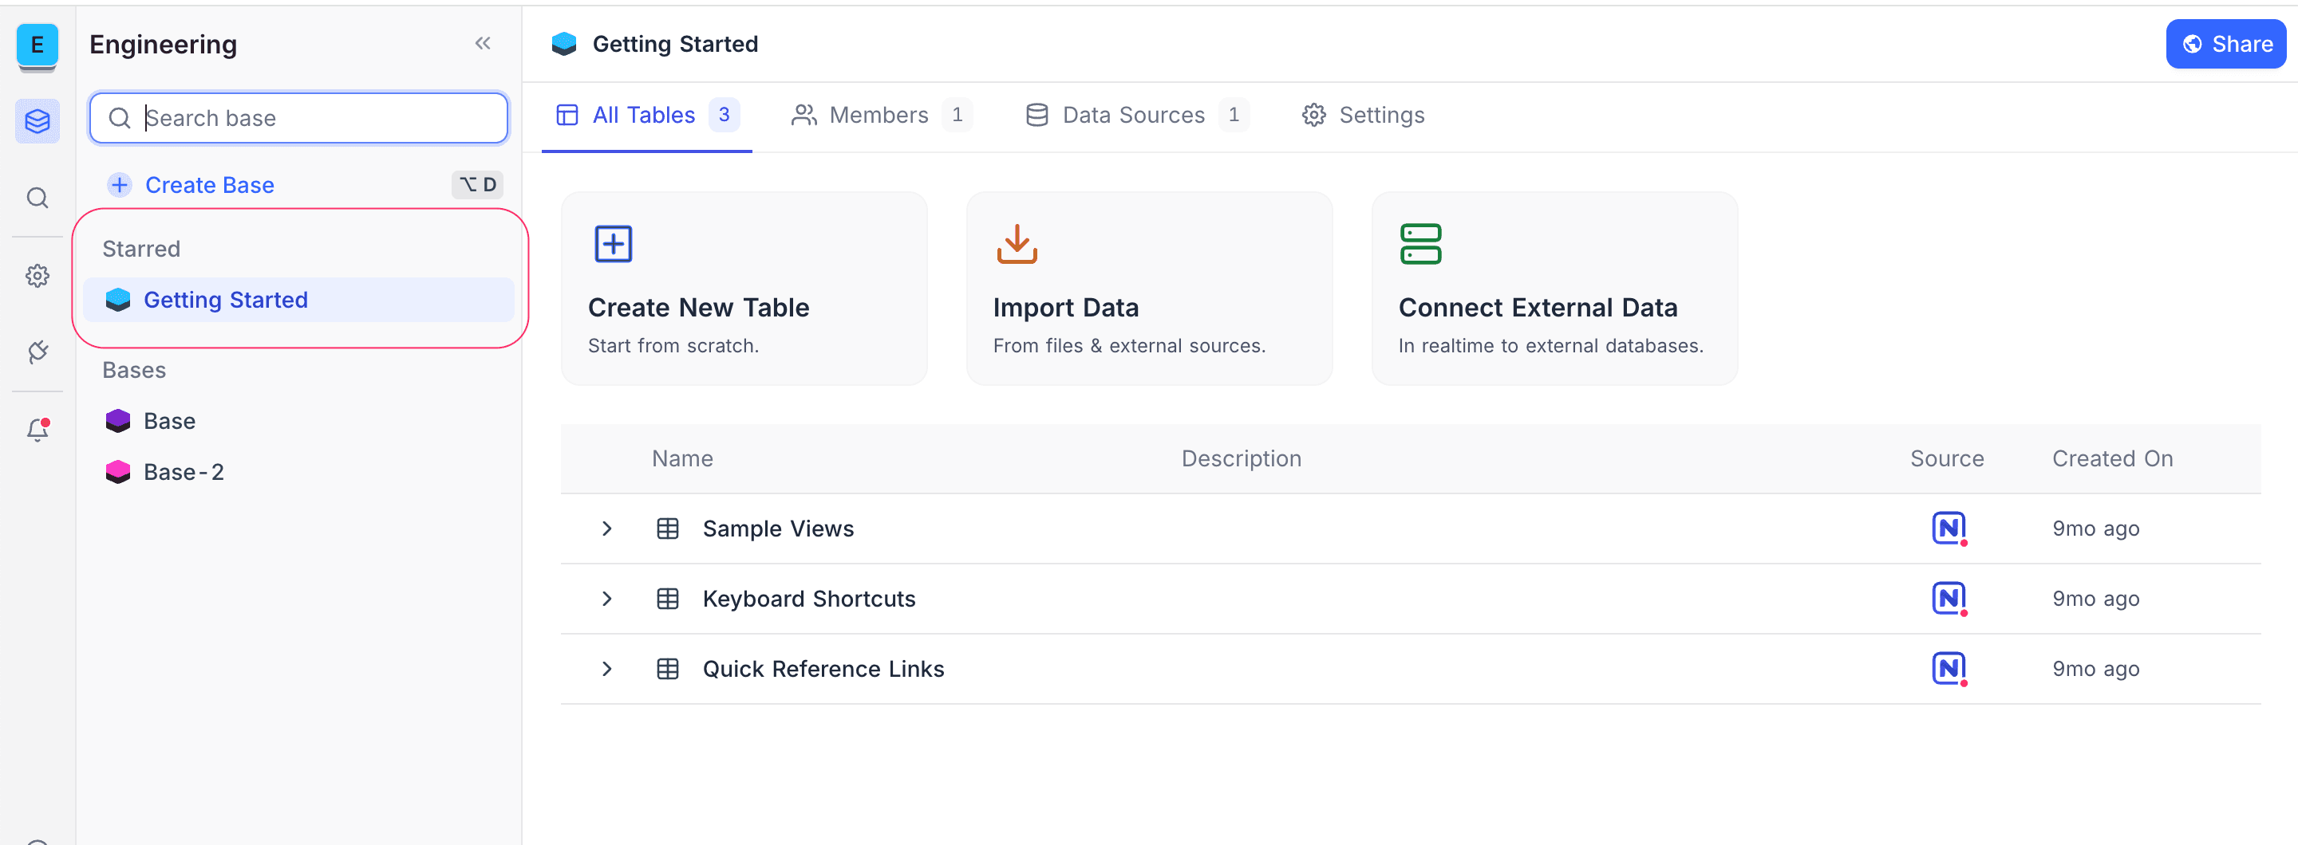The width and height of the screenshot is (2298, 845).
Task: Switch to the Members tab
Action: [879, 115]
